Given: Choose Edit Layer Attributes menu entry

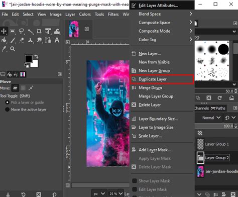Looking at the screenshot, I should [x=162, y=6].
